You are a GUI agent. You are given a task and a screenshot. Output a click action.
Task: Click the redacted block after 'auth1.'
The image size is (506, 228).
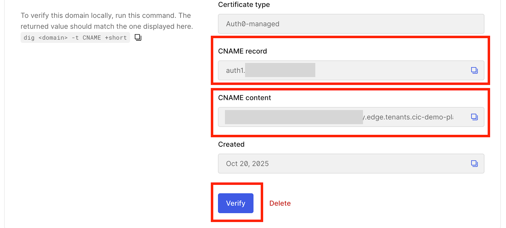click(280, 70)
